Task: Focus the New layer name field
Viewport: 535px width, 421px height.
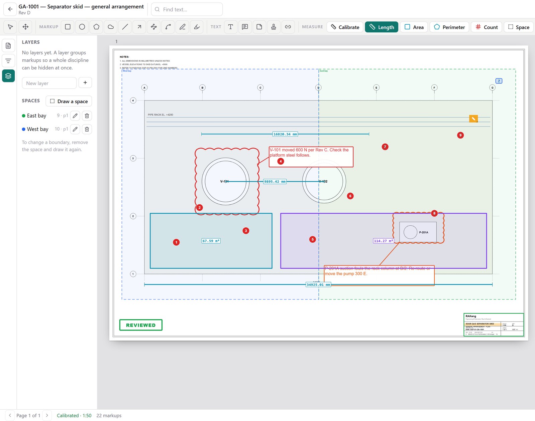Action: pyautogui.click(x=49, y=83)
